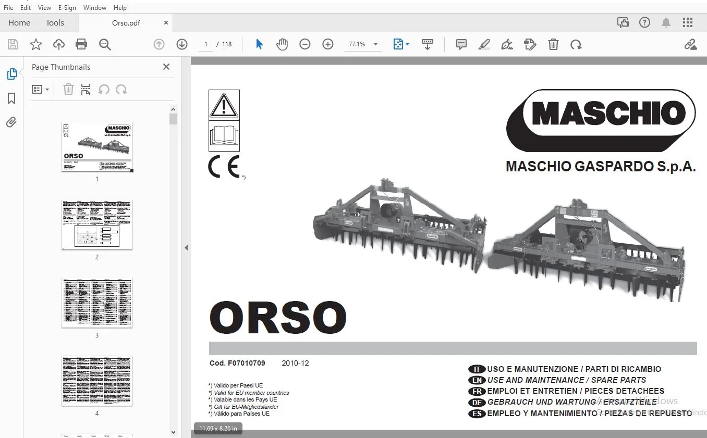This screenshot has height=438, width=707.
Task: Upload the file to cloud
Action: click(59, 45)
